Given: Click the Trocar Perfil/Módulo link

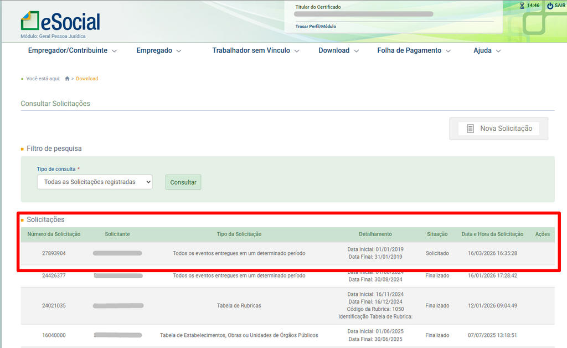Looking at the screenshot, I should click(x=316, y=26).
